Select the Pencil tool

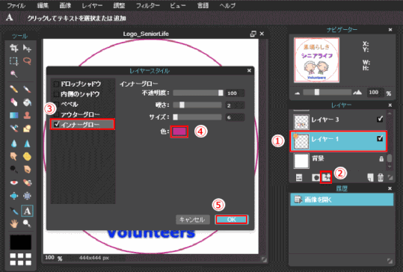point(14,89)
